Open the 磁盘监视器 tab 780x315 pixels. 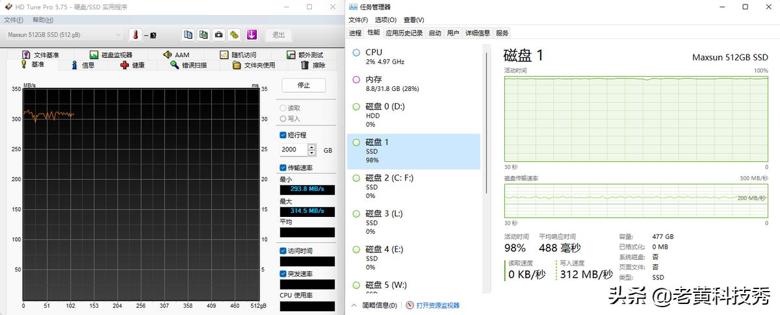click(x=110, y=55)
